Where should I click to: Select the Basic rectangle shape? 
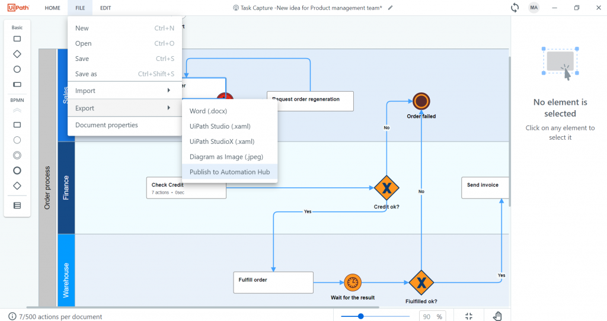17,38
